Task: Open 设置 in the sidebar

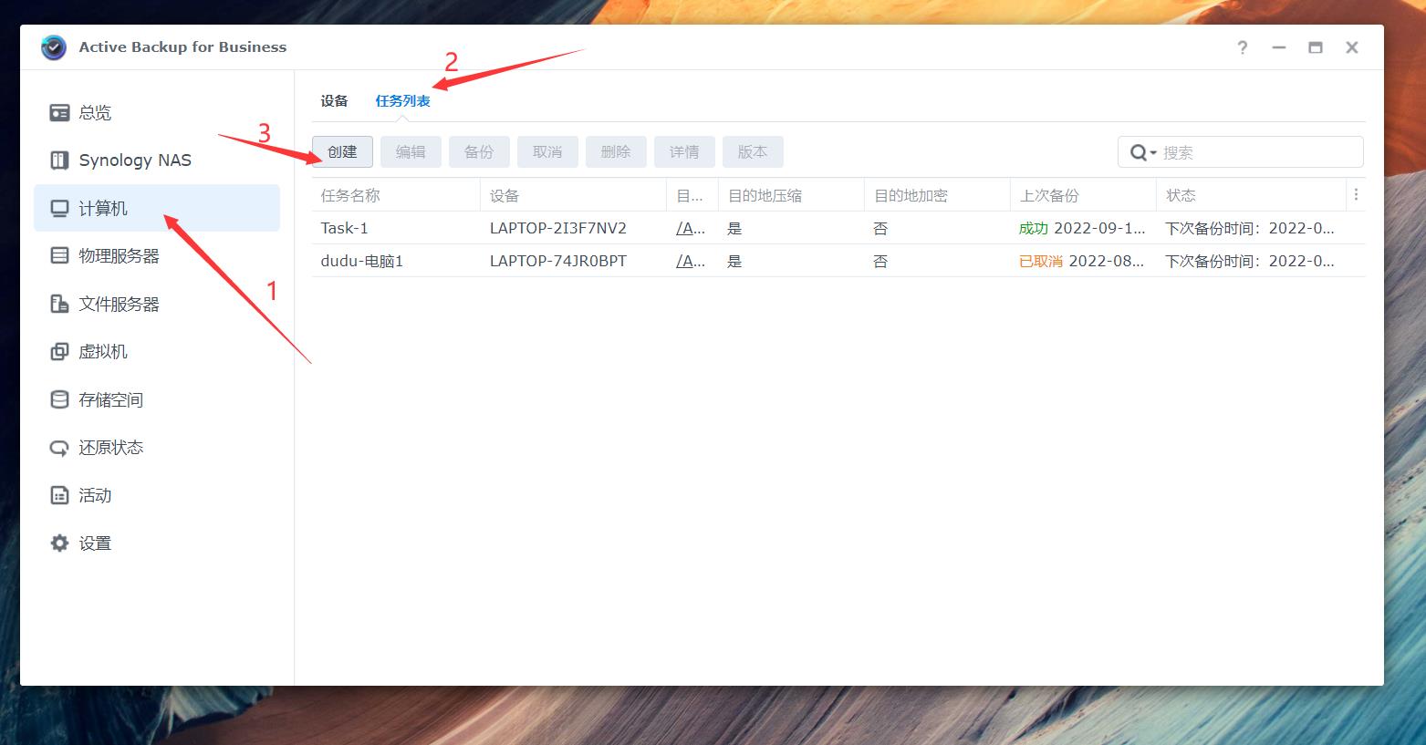Action: (157, 543)
